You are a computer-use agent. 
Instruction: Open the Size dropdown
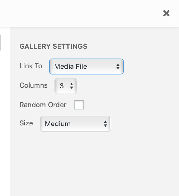[x=75, y=124]
